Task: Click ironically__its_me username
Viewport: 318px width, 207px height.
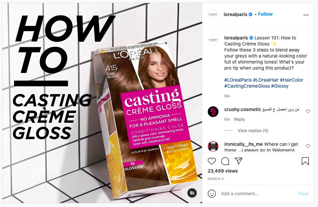Action: [244, 144]
